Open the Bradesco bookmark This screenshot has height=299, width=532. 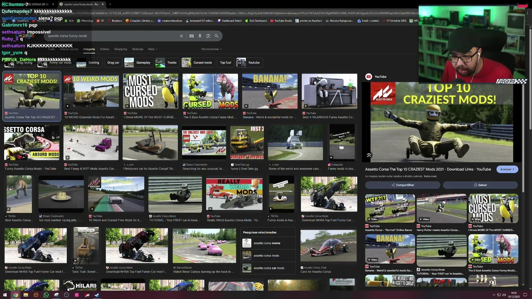[115, 21]
